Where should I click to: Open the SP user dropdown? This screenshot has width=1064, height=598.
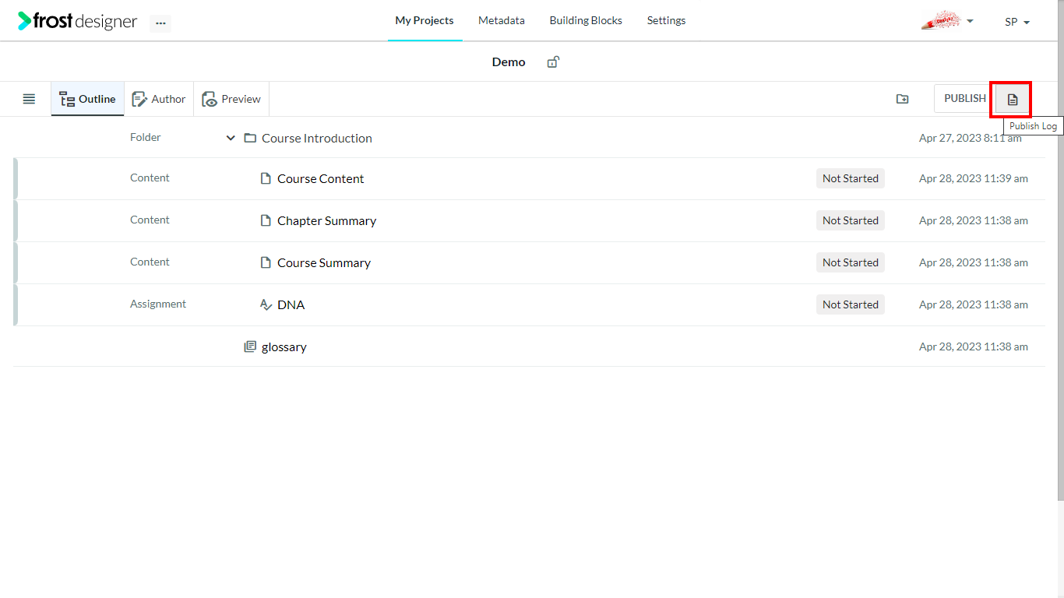tap(1017, 22)
